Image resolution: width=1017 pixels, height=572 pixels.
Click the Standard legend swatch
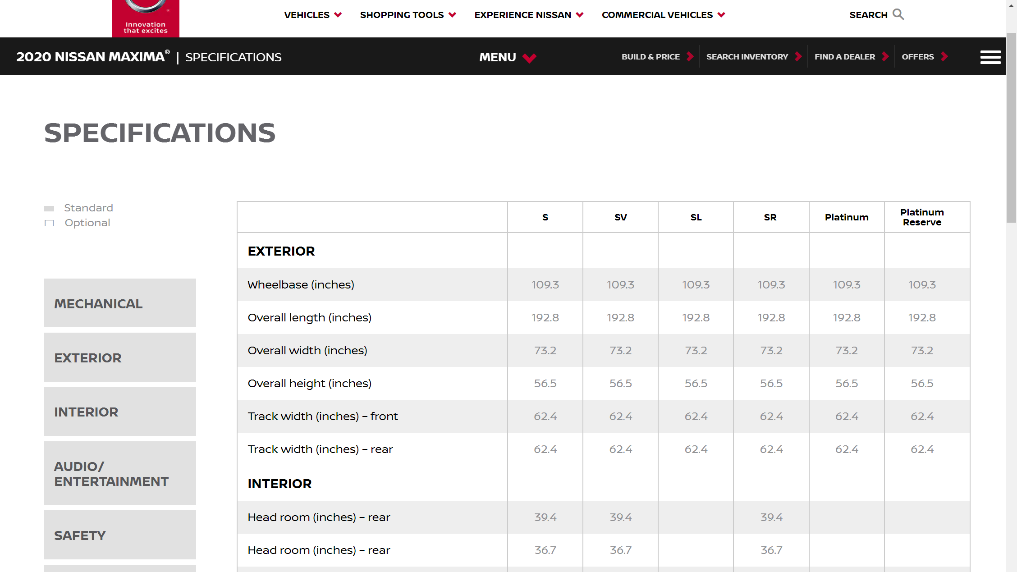click(x=49, y=208)
